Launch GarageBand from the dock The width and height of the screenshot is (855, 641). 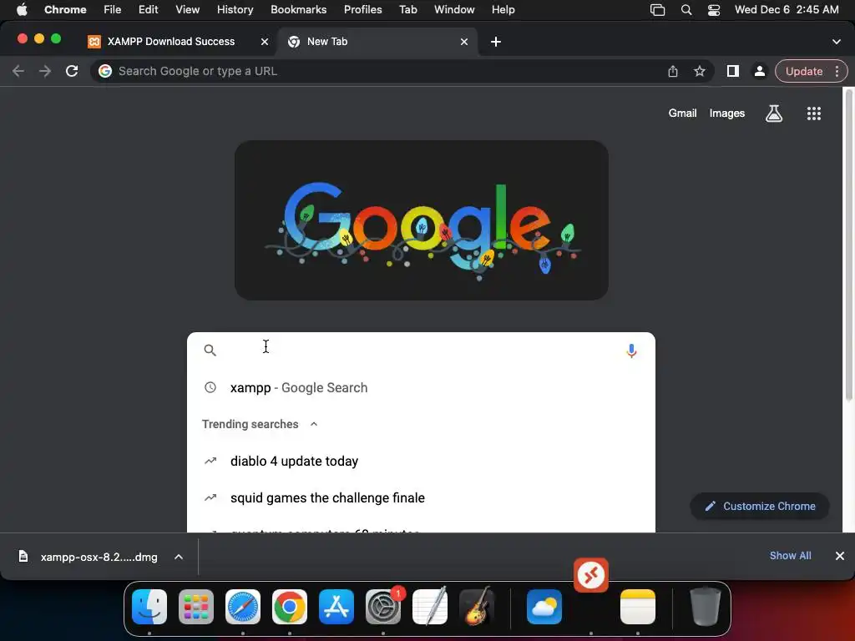[x=477, y=606]
